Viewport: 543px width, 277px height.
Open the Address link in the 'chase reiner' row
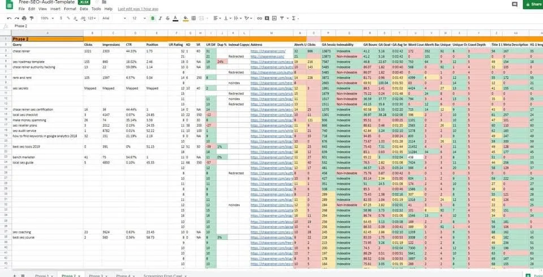click(x=268, y=51)
